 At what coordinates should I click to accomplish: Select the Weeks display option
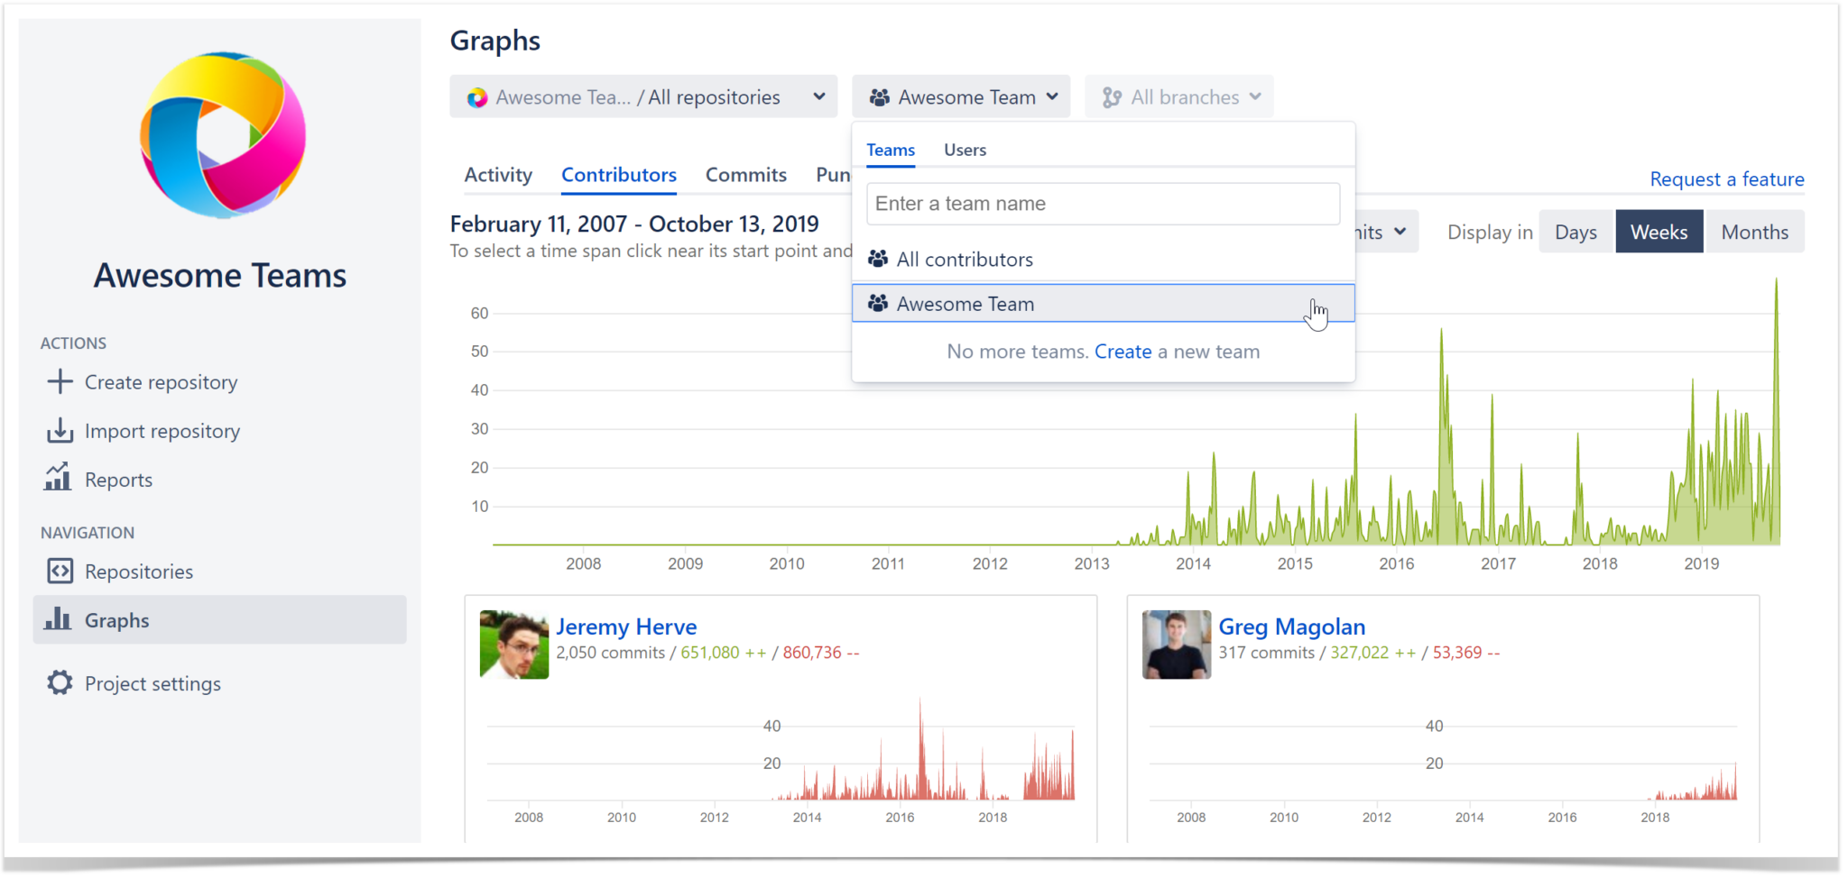click(1659, 231)
